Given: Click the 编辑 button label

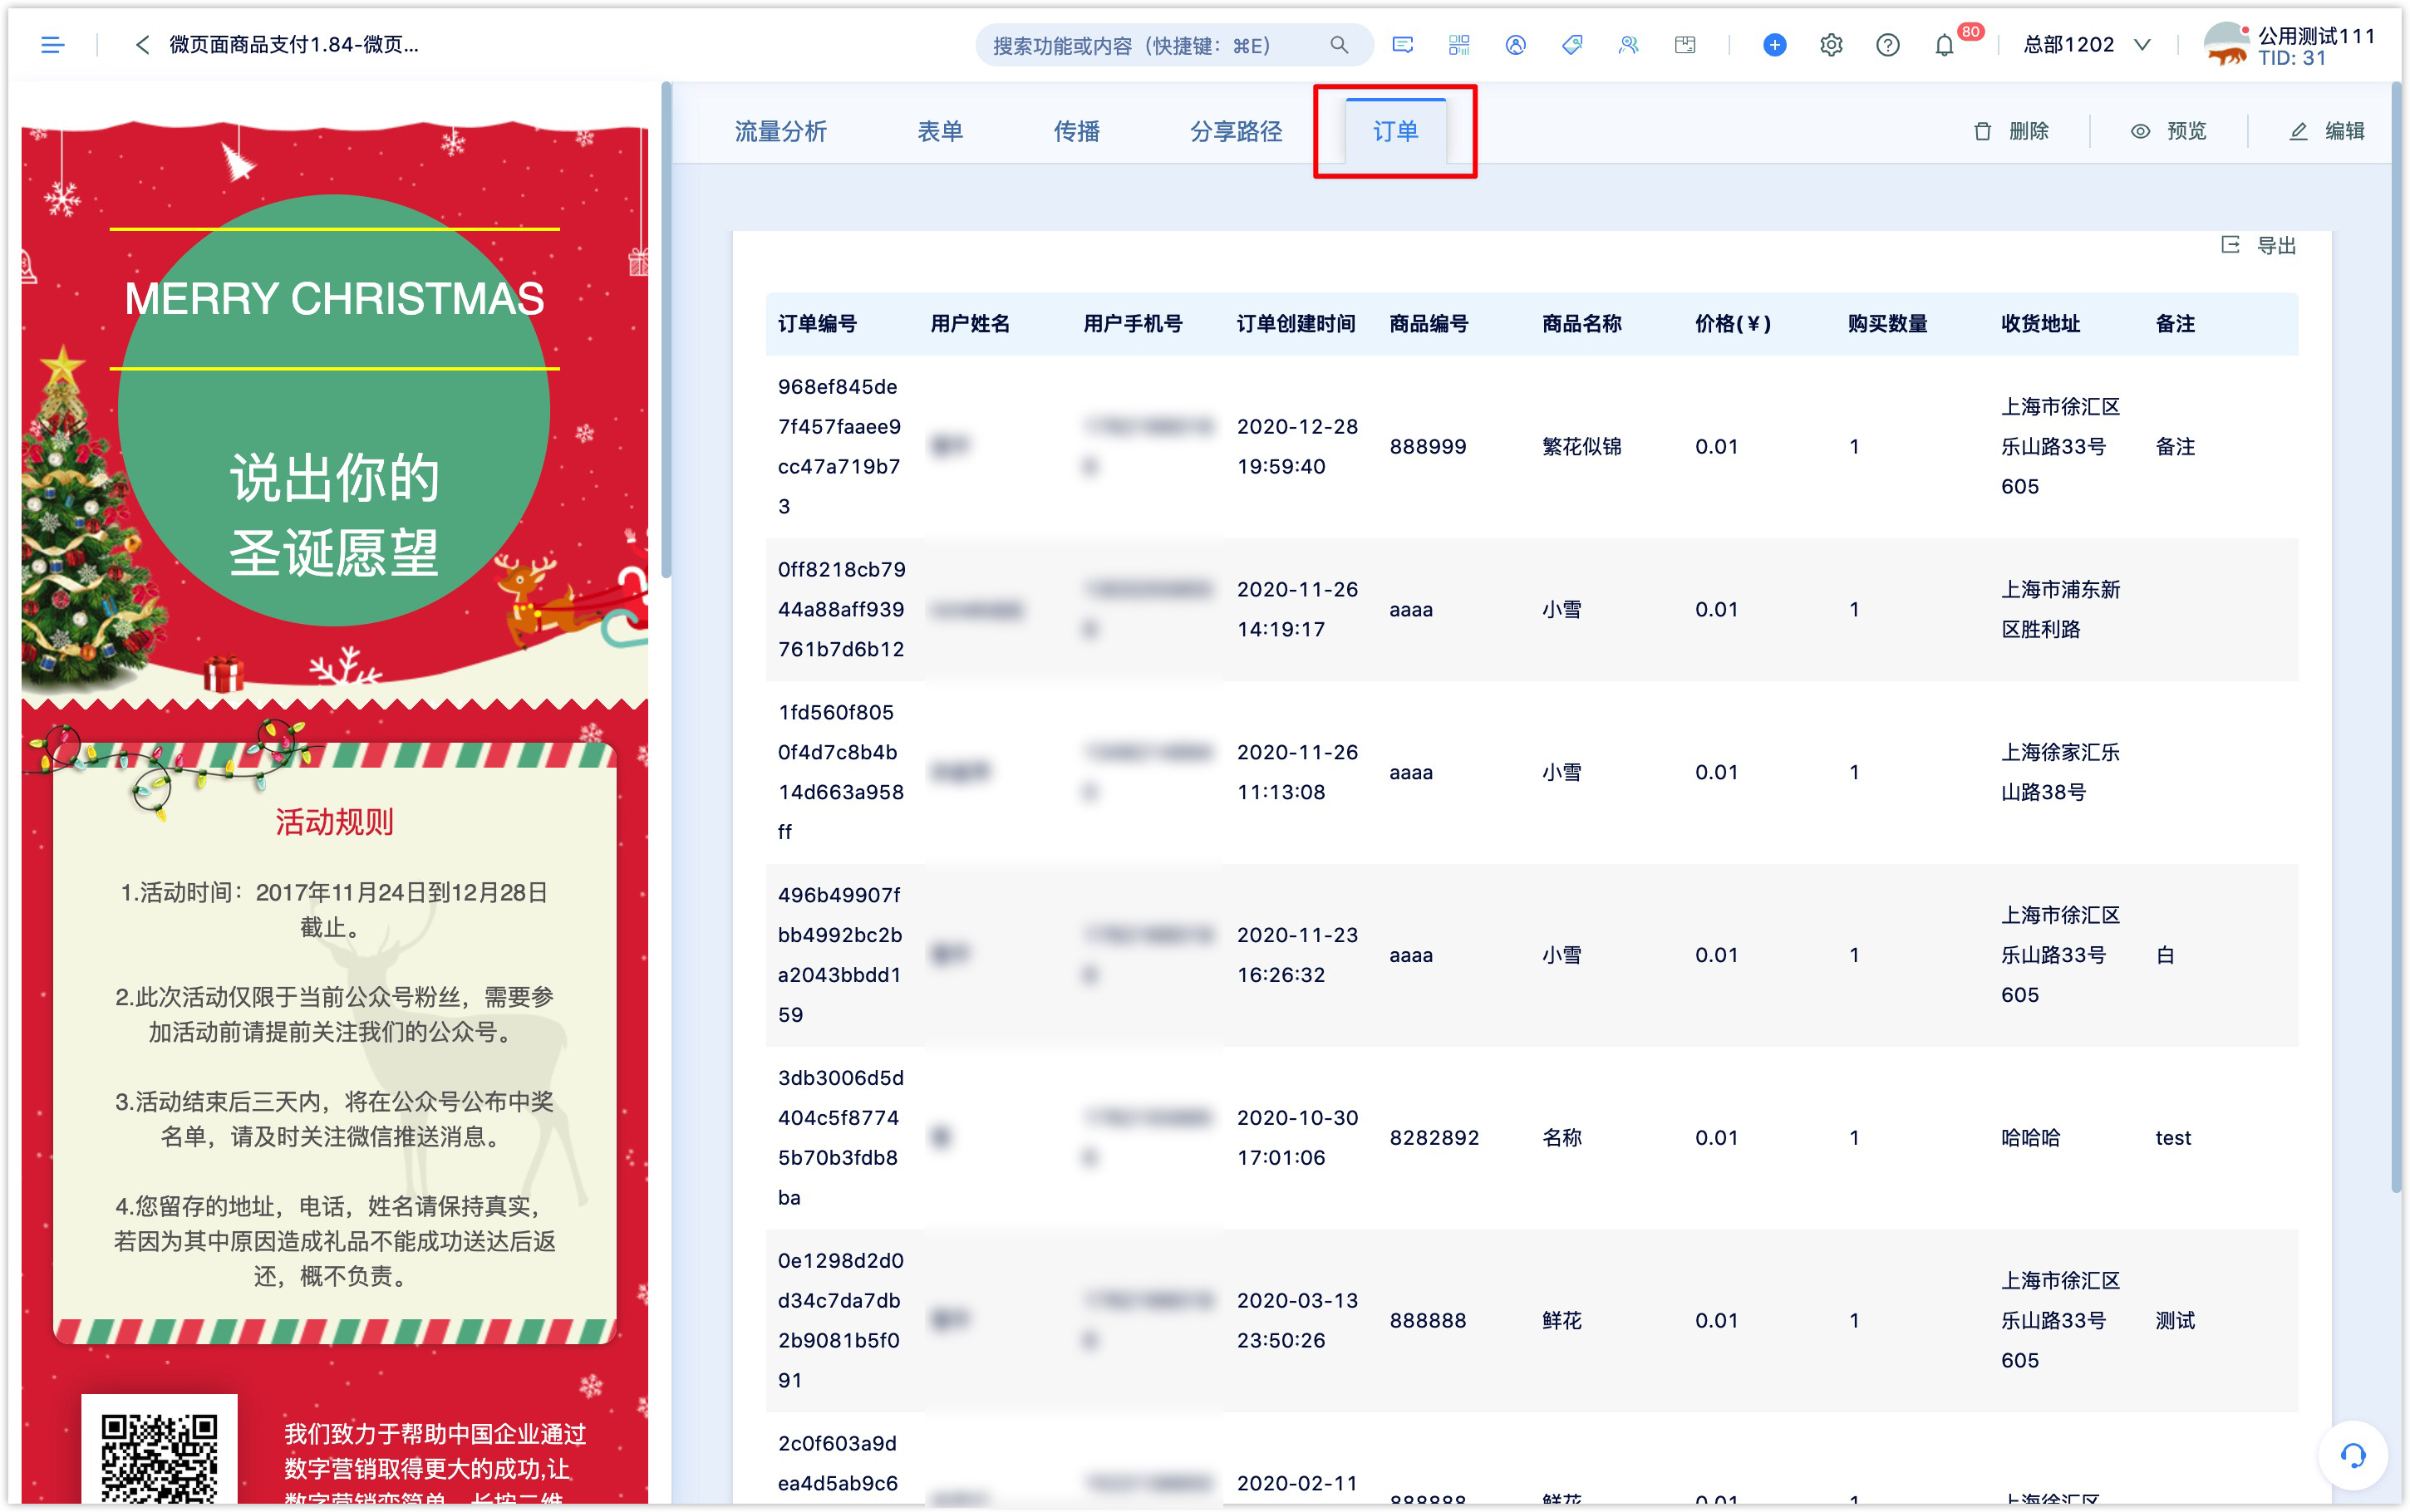Looking at the screenshot, I should tap(2344, 131).
